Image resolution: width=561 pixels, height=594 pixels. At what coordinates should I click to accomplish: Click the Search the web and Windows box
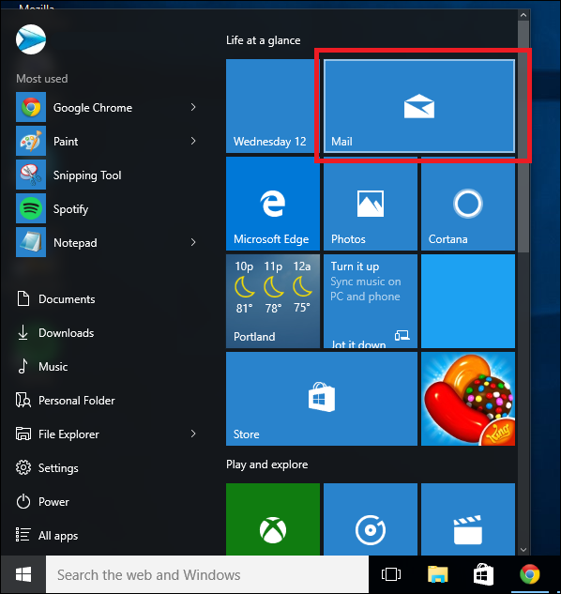[x=207, y=574]
